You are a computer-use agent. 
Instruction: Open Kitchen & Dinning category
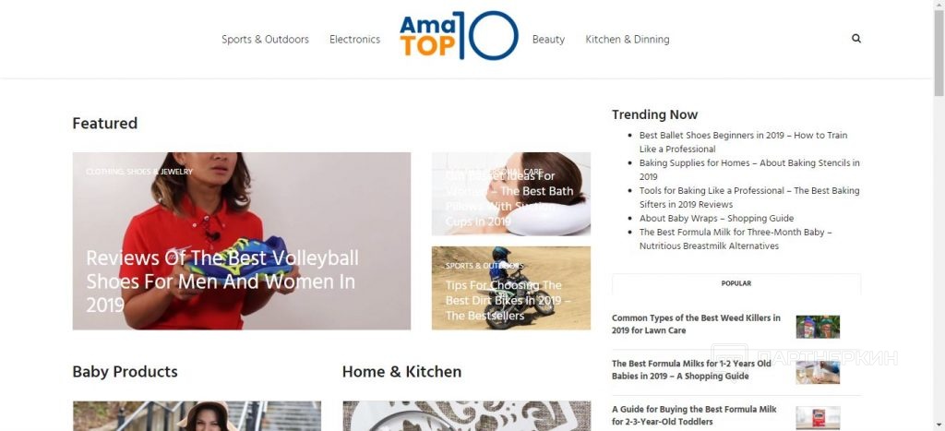pyautogui.click(x=628, y=39)
